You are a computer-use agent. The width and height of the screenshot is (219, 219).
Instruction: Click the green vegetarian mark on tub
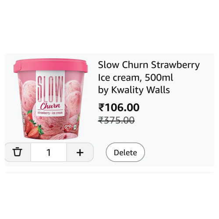click(x=75, y=127)
